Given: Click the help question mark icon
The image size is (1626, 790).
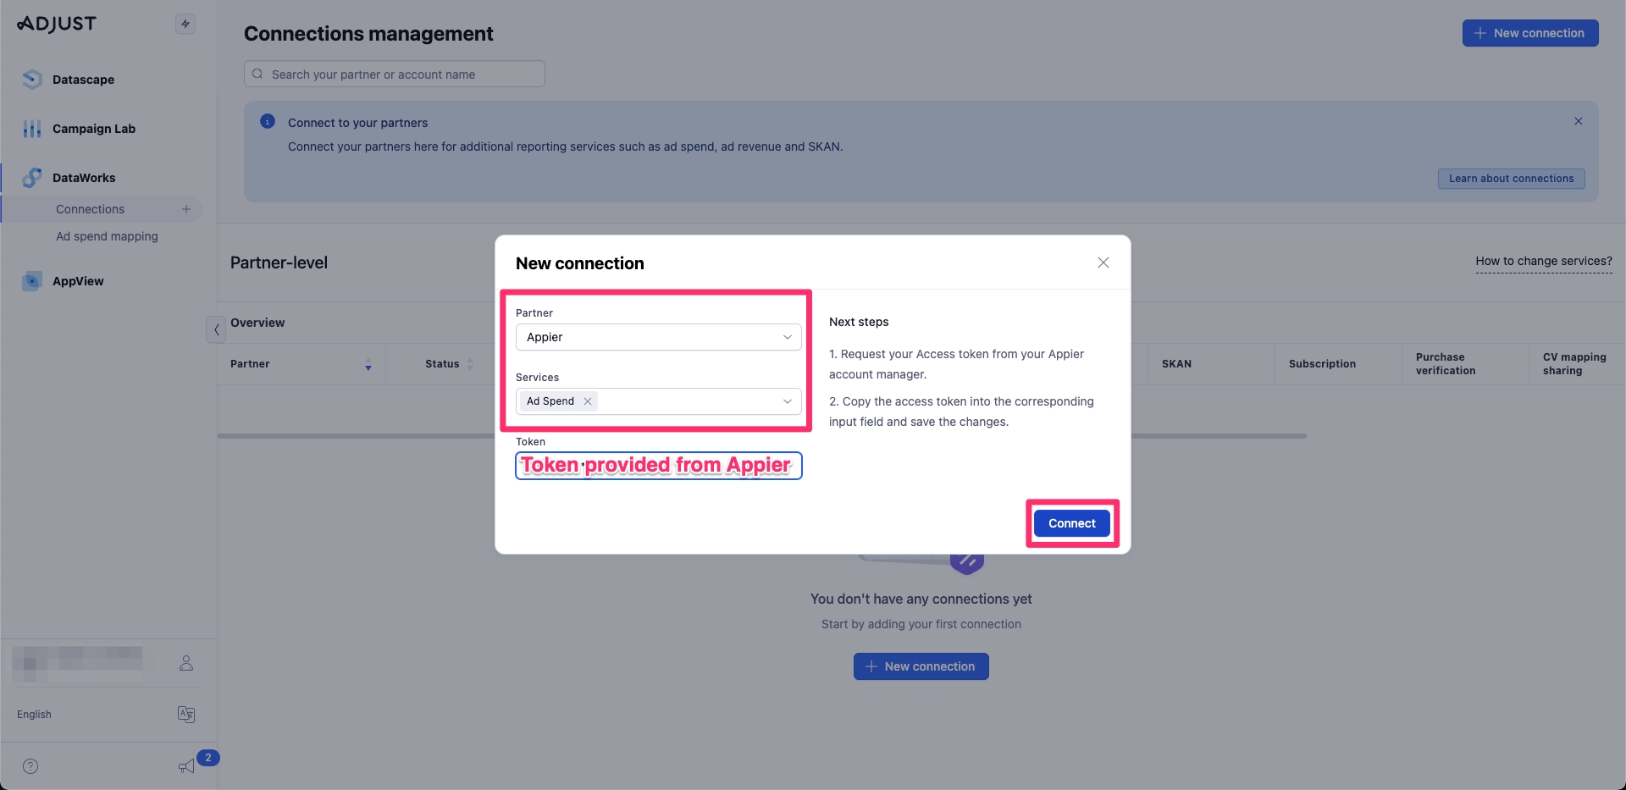Looking at the screenshot, I should 30,766.
